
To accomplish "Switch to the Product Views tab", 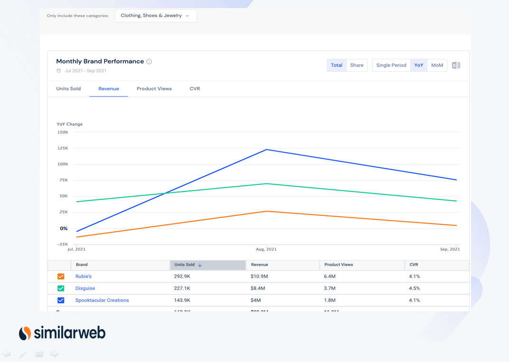I will tap(154, 89).
